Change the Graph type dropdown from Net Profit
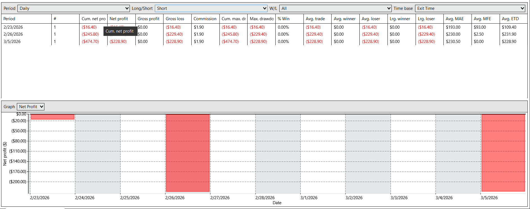The width and height of the screenshot is (530, 209). point(31,107)
